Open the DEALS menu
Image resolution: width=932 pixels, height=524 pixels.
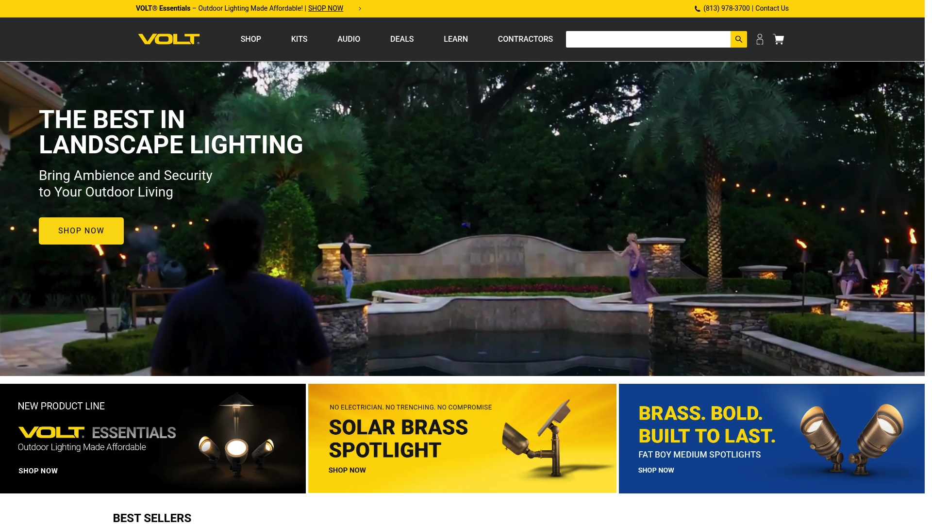[x=402, y=39]
